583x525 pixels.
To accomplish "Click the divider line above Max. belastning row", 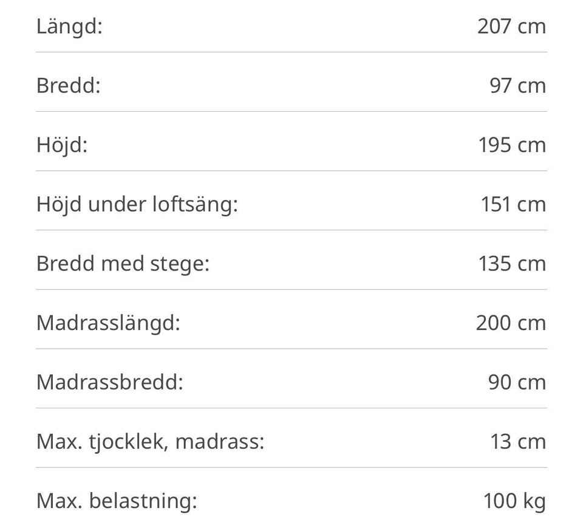I will pos(291,467).
